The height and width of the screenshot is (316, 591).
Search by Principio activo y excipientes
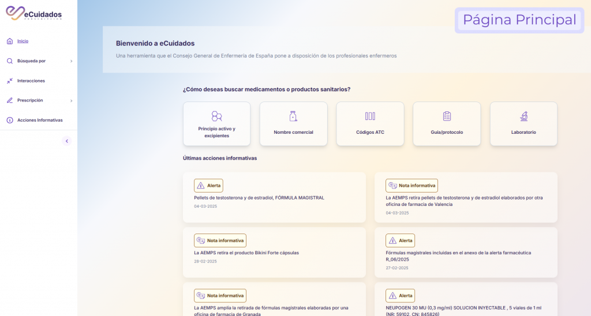(217, 124)
